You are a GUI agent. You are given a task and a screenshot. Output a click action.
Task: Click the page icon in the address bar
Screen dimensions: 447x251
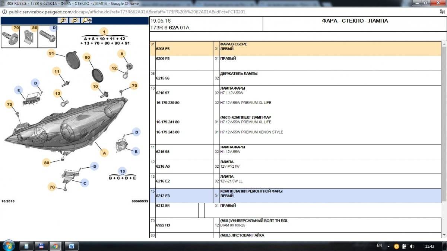click(442, 12)
